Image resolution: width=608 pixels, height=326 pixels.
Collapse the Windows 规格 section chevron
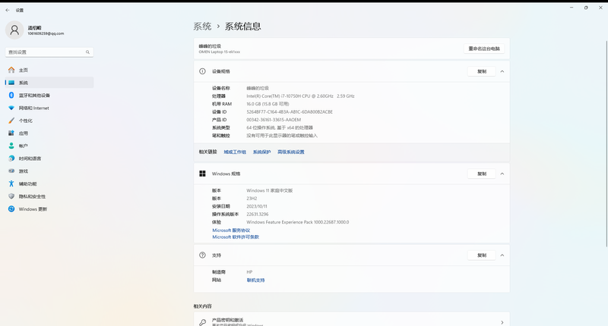click(502, 174)
